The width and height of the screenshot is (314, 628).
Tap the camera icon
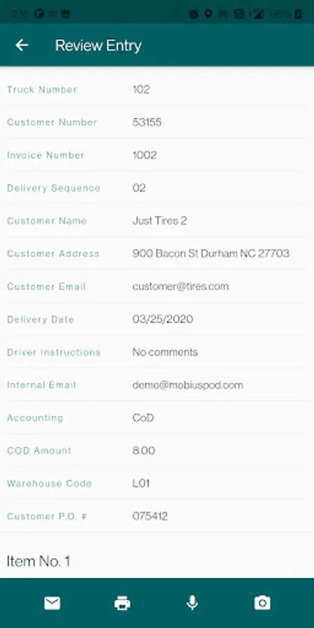point(262,603)
